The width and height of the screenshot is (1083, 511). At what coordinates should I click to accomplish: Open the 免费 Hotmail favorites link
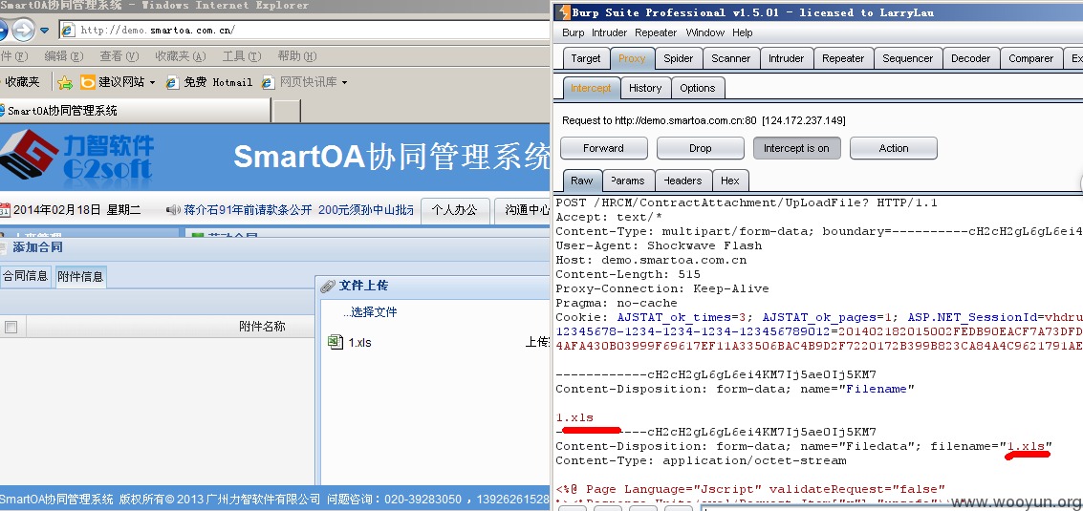pyautogui.click(x=209, y=82)
